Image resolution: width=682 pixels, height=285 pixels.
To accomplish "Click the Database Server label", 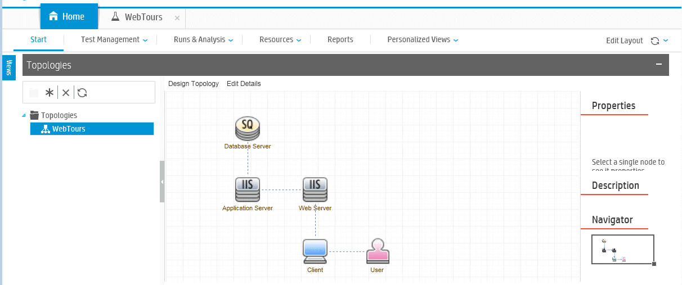I will point(248,146).
